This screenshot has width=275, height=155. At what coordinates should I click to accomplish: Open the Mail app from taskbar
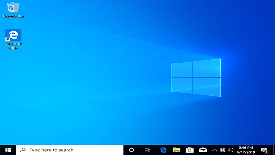(x=203, y=150)
